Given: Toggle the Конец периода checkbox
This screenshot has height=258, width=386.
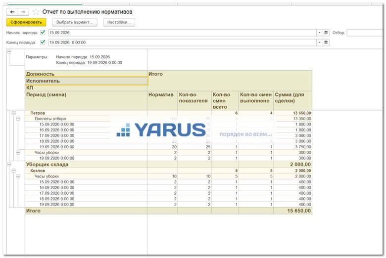Looking at the screenshot, I should [43, 43].
